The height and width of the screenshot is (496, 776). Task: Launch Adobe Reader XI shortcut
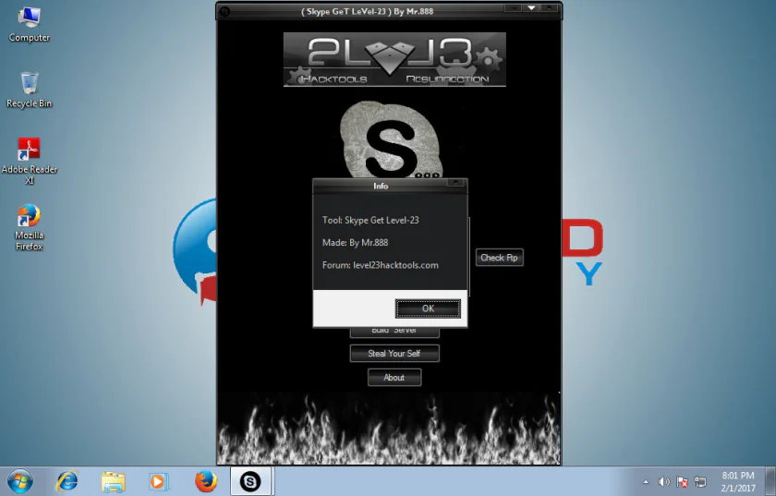click(x=30, y=162)
